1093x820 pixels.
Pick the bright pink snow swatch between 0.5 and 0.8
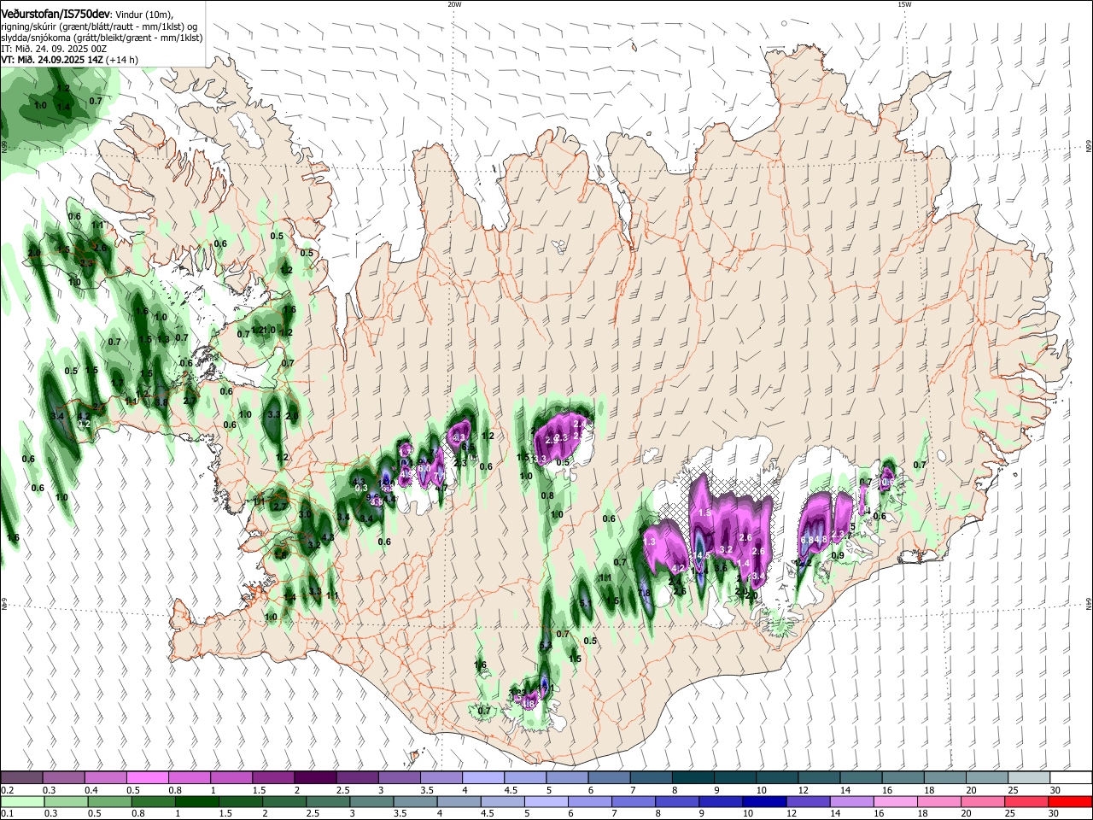[147, 778]
